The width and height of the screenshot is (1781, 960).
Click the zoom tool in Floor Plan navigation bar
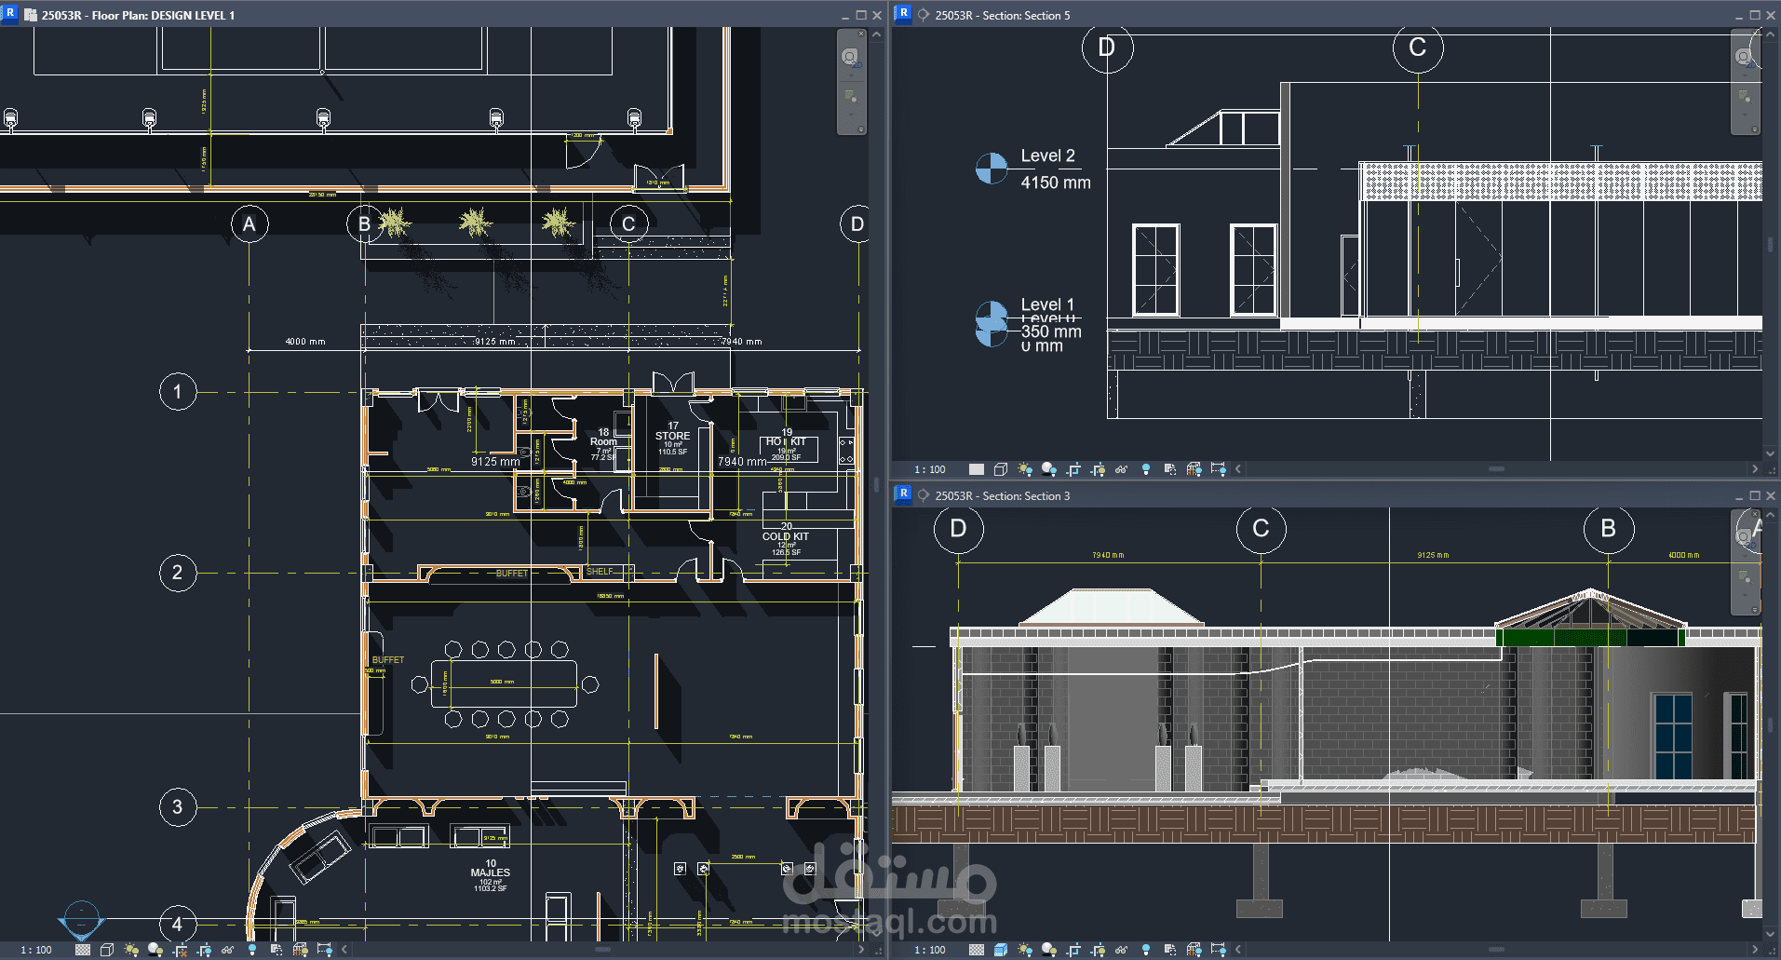pyautogui.click(x=850, y=96)
